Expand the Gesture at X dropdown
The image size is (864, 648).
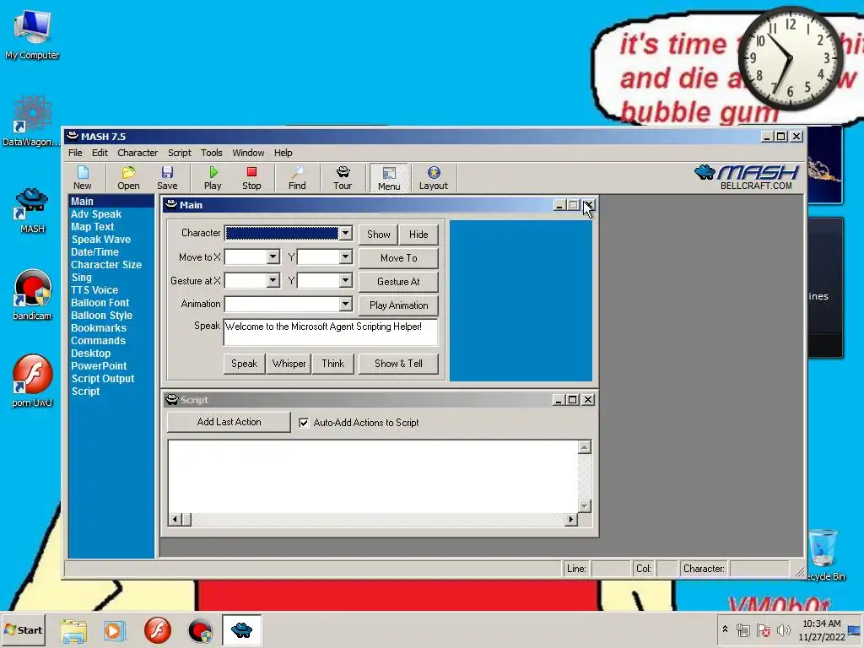(x=273, y=280)
